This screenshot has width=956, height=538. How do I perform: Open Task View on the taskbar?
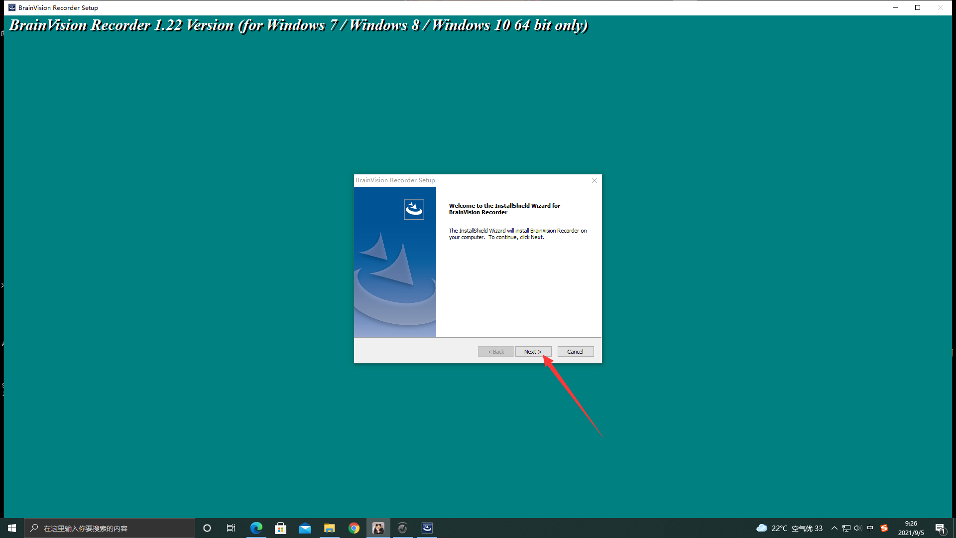(231, 528)
